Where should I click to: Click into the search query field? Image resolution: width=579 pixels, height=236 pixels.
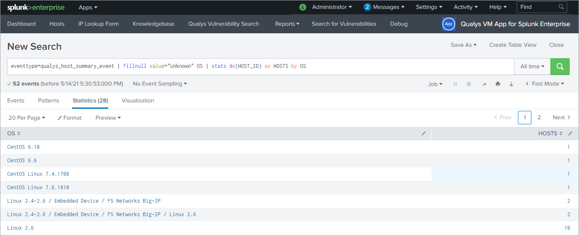click(x=261, y=67)
